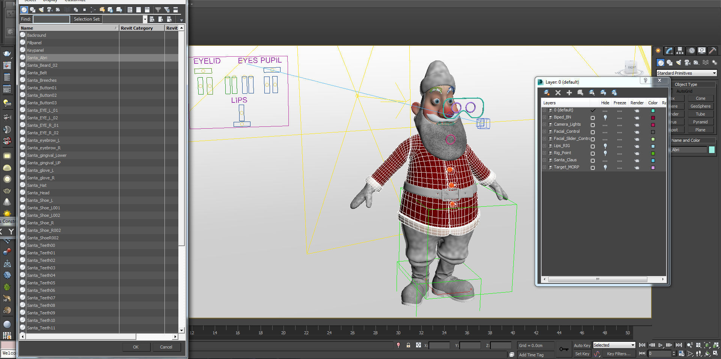Expand the Santa_Claus layer tree

point(544,160)
